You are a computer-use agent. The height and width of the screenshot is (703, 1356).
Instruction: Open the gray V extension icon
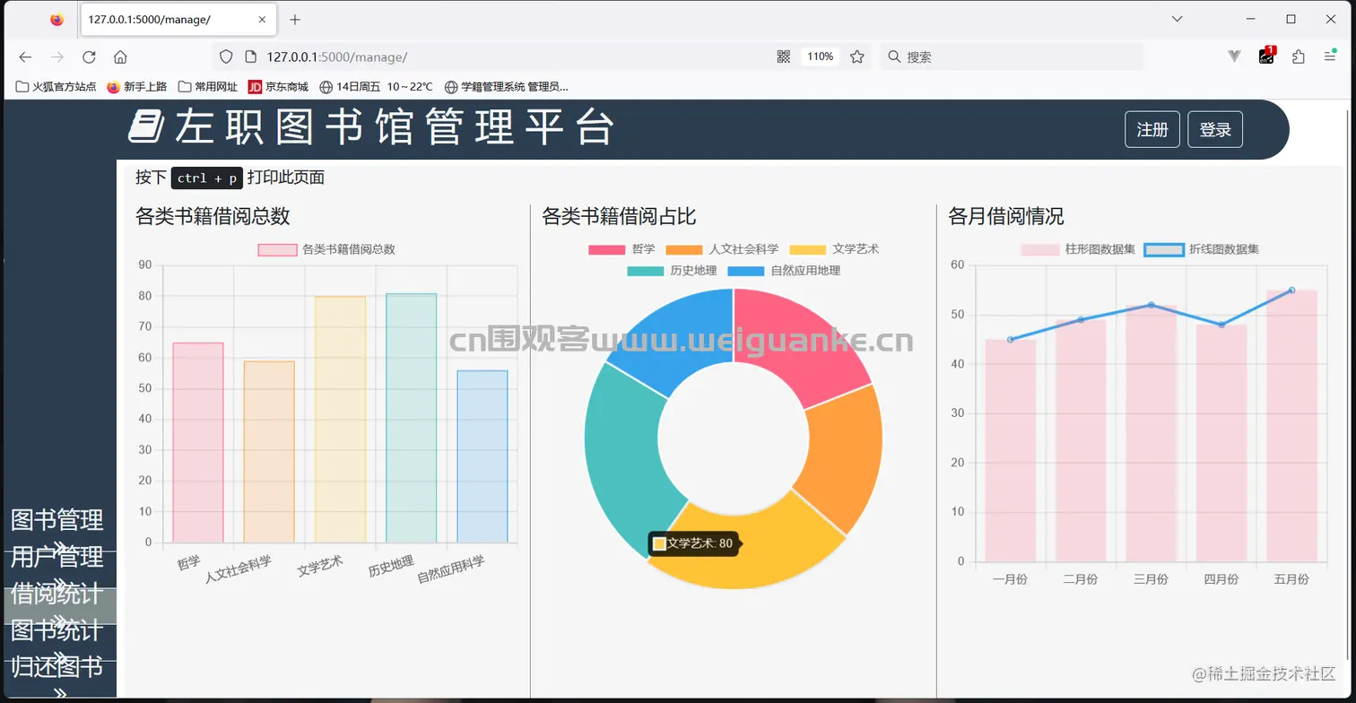click(1234, 56)
